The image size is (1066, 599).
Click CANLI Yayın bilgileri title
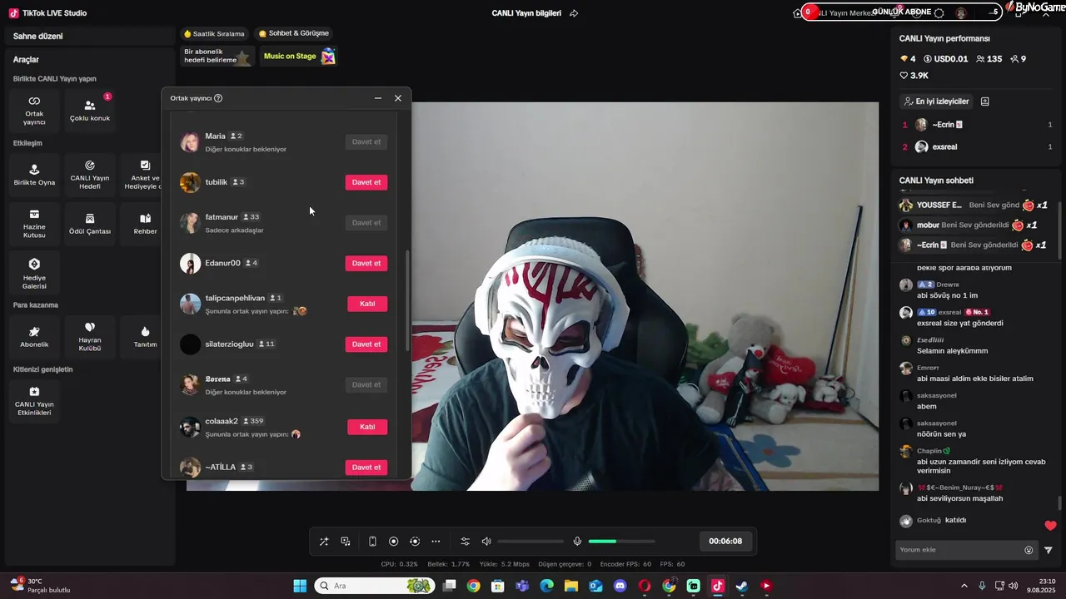click(526, 13)
